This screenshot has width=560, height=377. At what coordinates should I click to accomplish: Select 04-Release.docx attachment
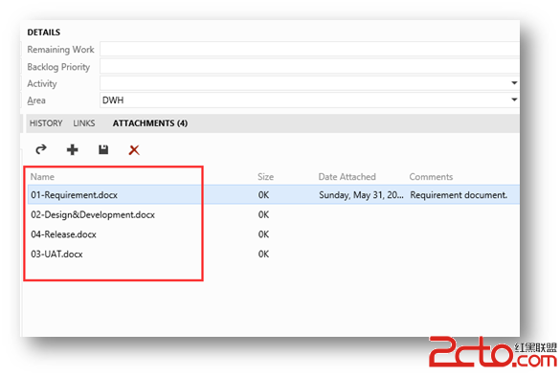[x=63, y=234]
